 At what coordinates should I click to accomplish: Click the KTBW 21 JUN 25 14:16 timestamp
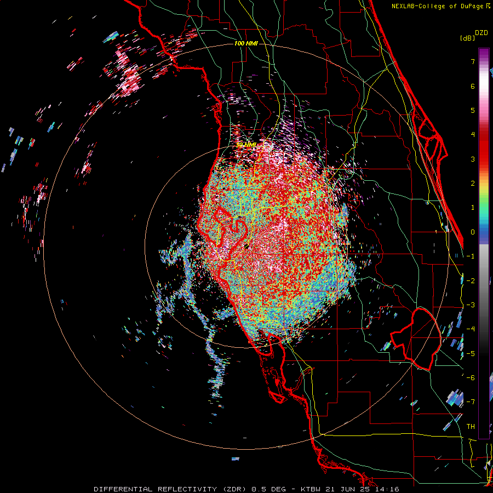350,489
